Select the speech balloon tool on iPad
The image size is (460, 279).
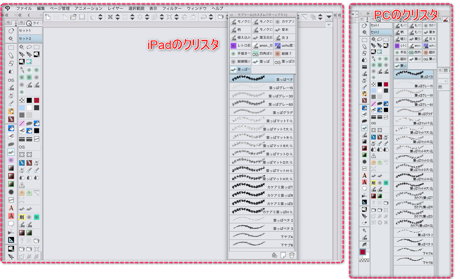coord(11,224)
